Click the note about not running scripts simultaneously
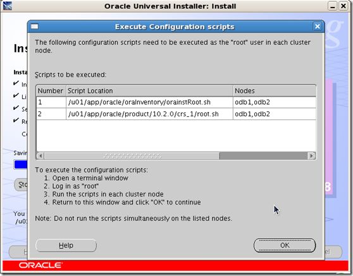 pyautogui.click(x=133, y=219)
